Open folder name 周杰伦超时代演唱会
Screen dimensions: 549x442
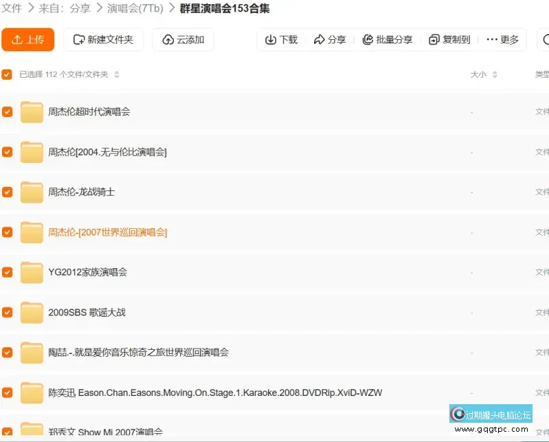89,112
